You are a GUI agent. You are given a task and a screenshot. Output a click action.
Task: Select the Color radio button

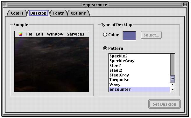pos(105,35)
